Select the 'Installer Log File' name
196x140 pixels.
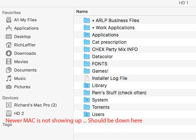tap(110, 78)
